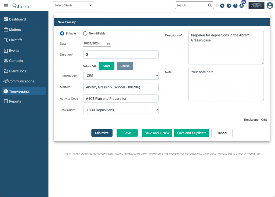The image size is (275, 197).
Task: Open the help question mark icon
Action: pyautogui.click(x=235, y=6)
